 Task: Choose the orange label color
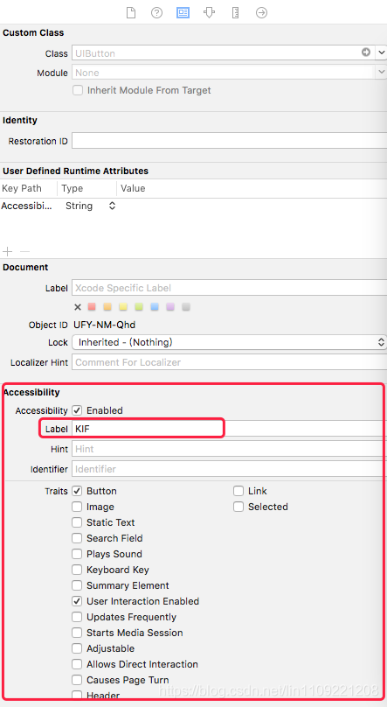tap(107, 307)
